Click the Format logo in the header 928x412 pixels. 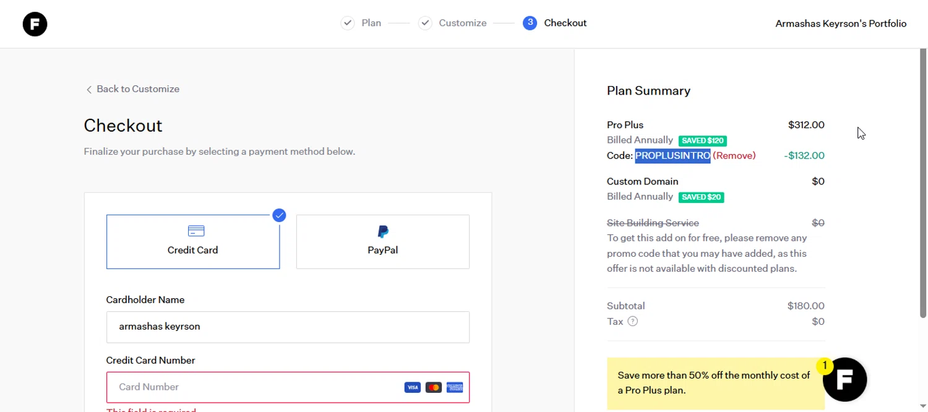point(35,24)
